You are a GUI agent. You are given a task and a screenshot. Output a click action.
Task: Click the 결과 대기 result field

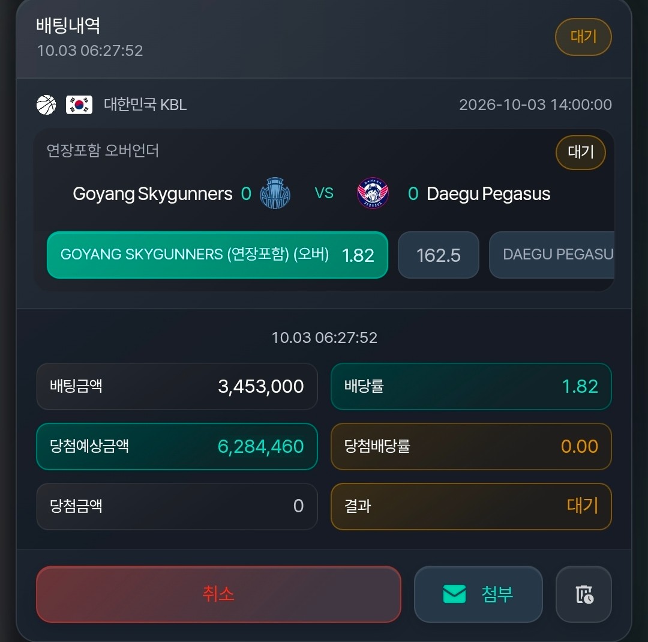tap(471, 506)
